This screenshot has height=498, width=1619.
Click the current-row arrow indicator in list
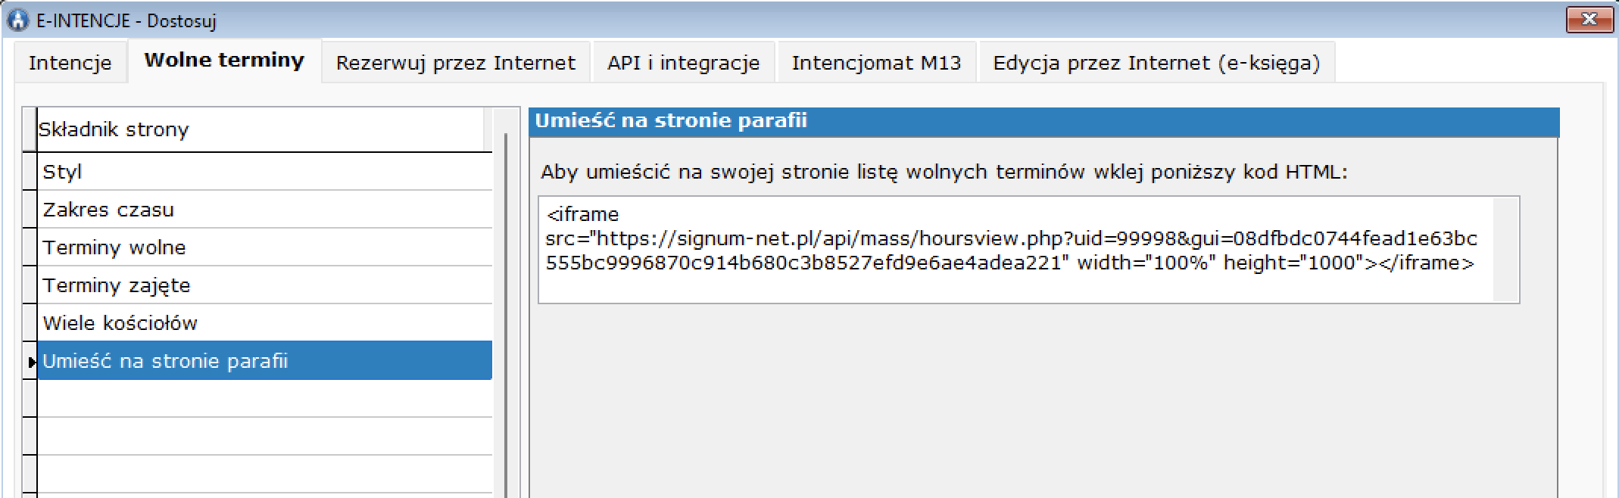31,362
